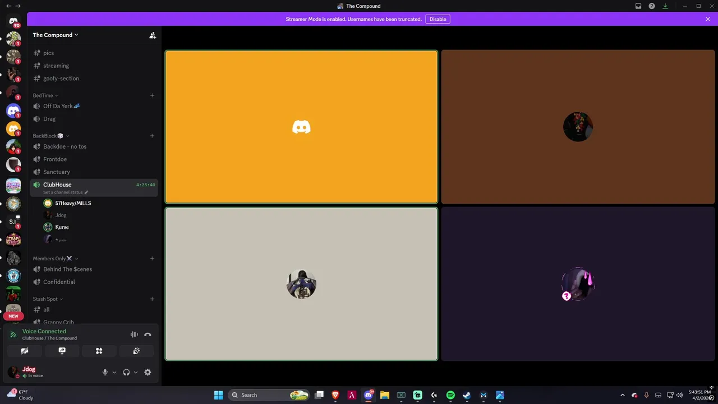The image size is (718, 404).
Task: Join the Sanctuary voice channel
Action: pos(93,172)
